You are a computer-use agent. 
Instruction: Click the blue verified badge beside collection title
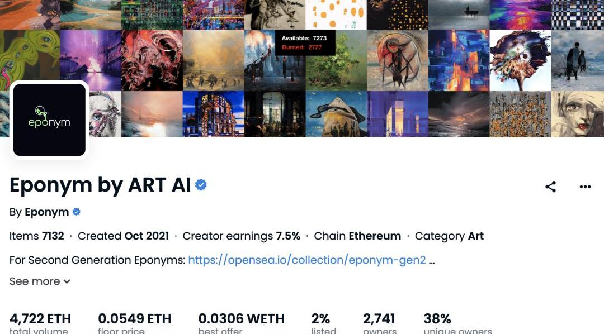tap(201, 185)
